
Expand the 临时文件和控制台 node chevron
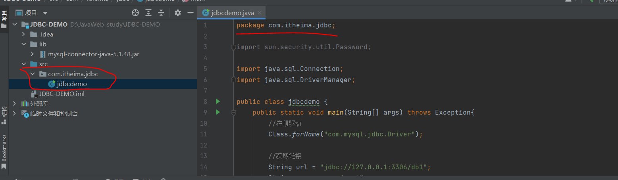(15, 114)
